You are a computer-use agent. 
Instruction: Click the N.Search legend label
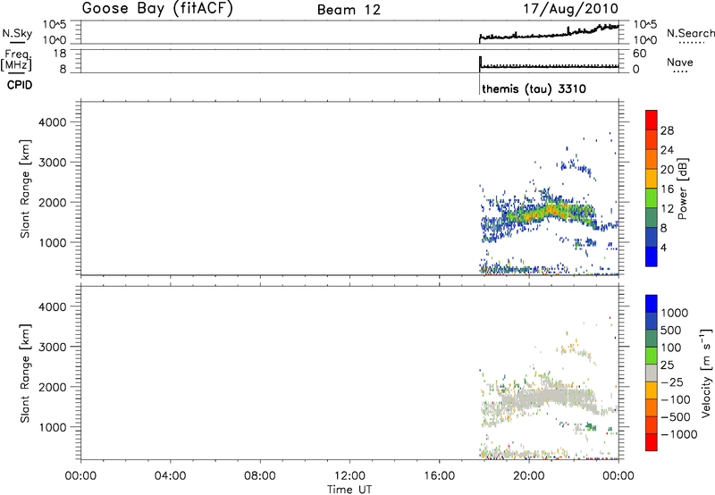(690, 33)
